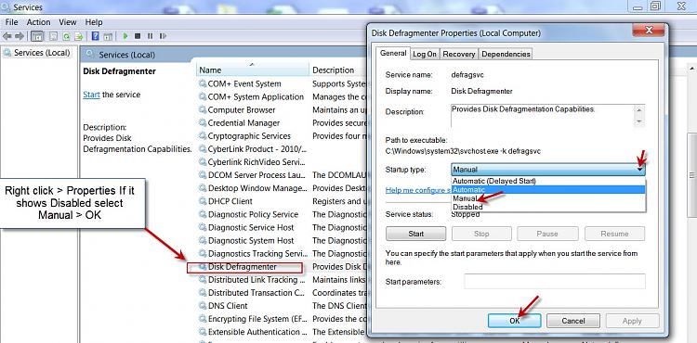Screen dimensions: 697x343
Task: Sort by the Name column header
Action: pyautogui.click(x=252, y=70)
